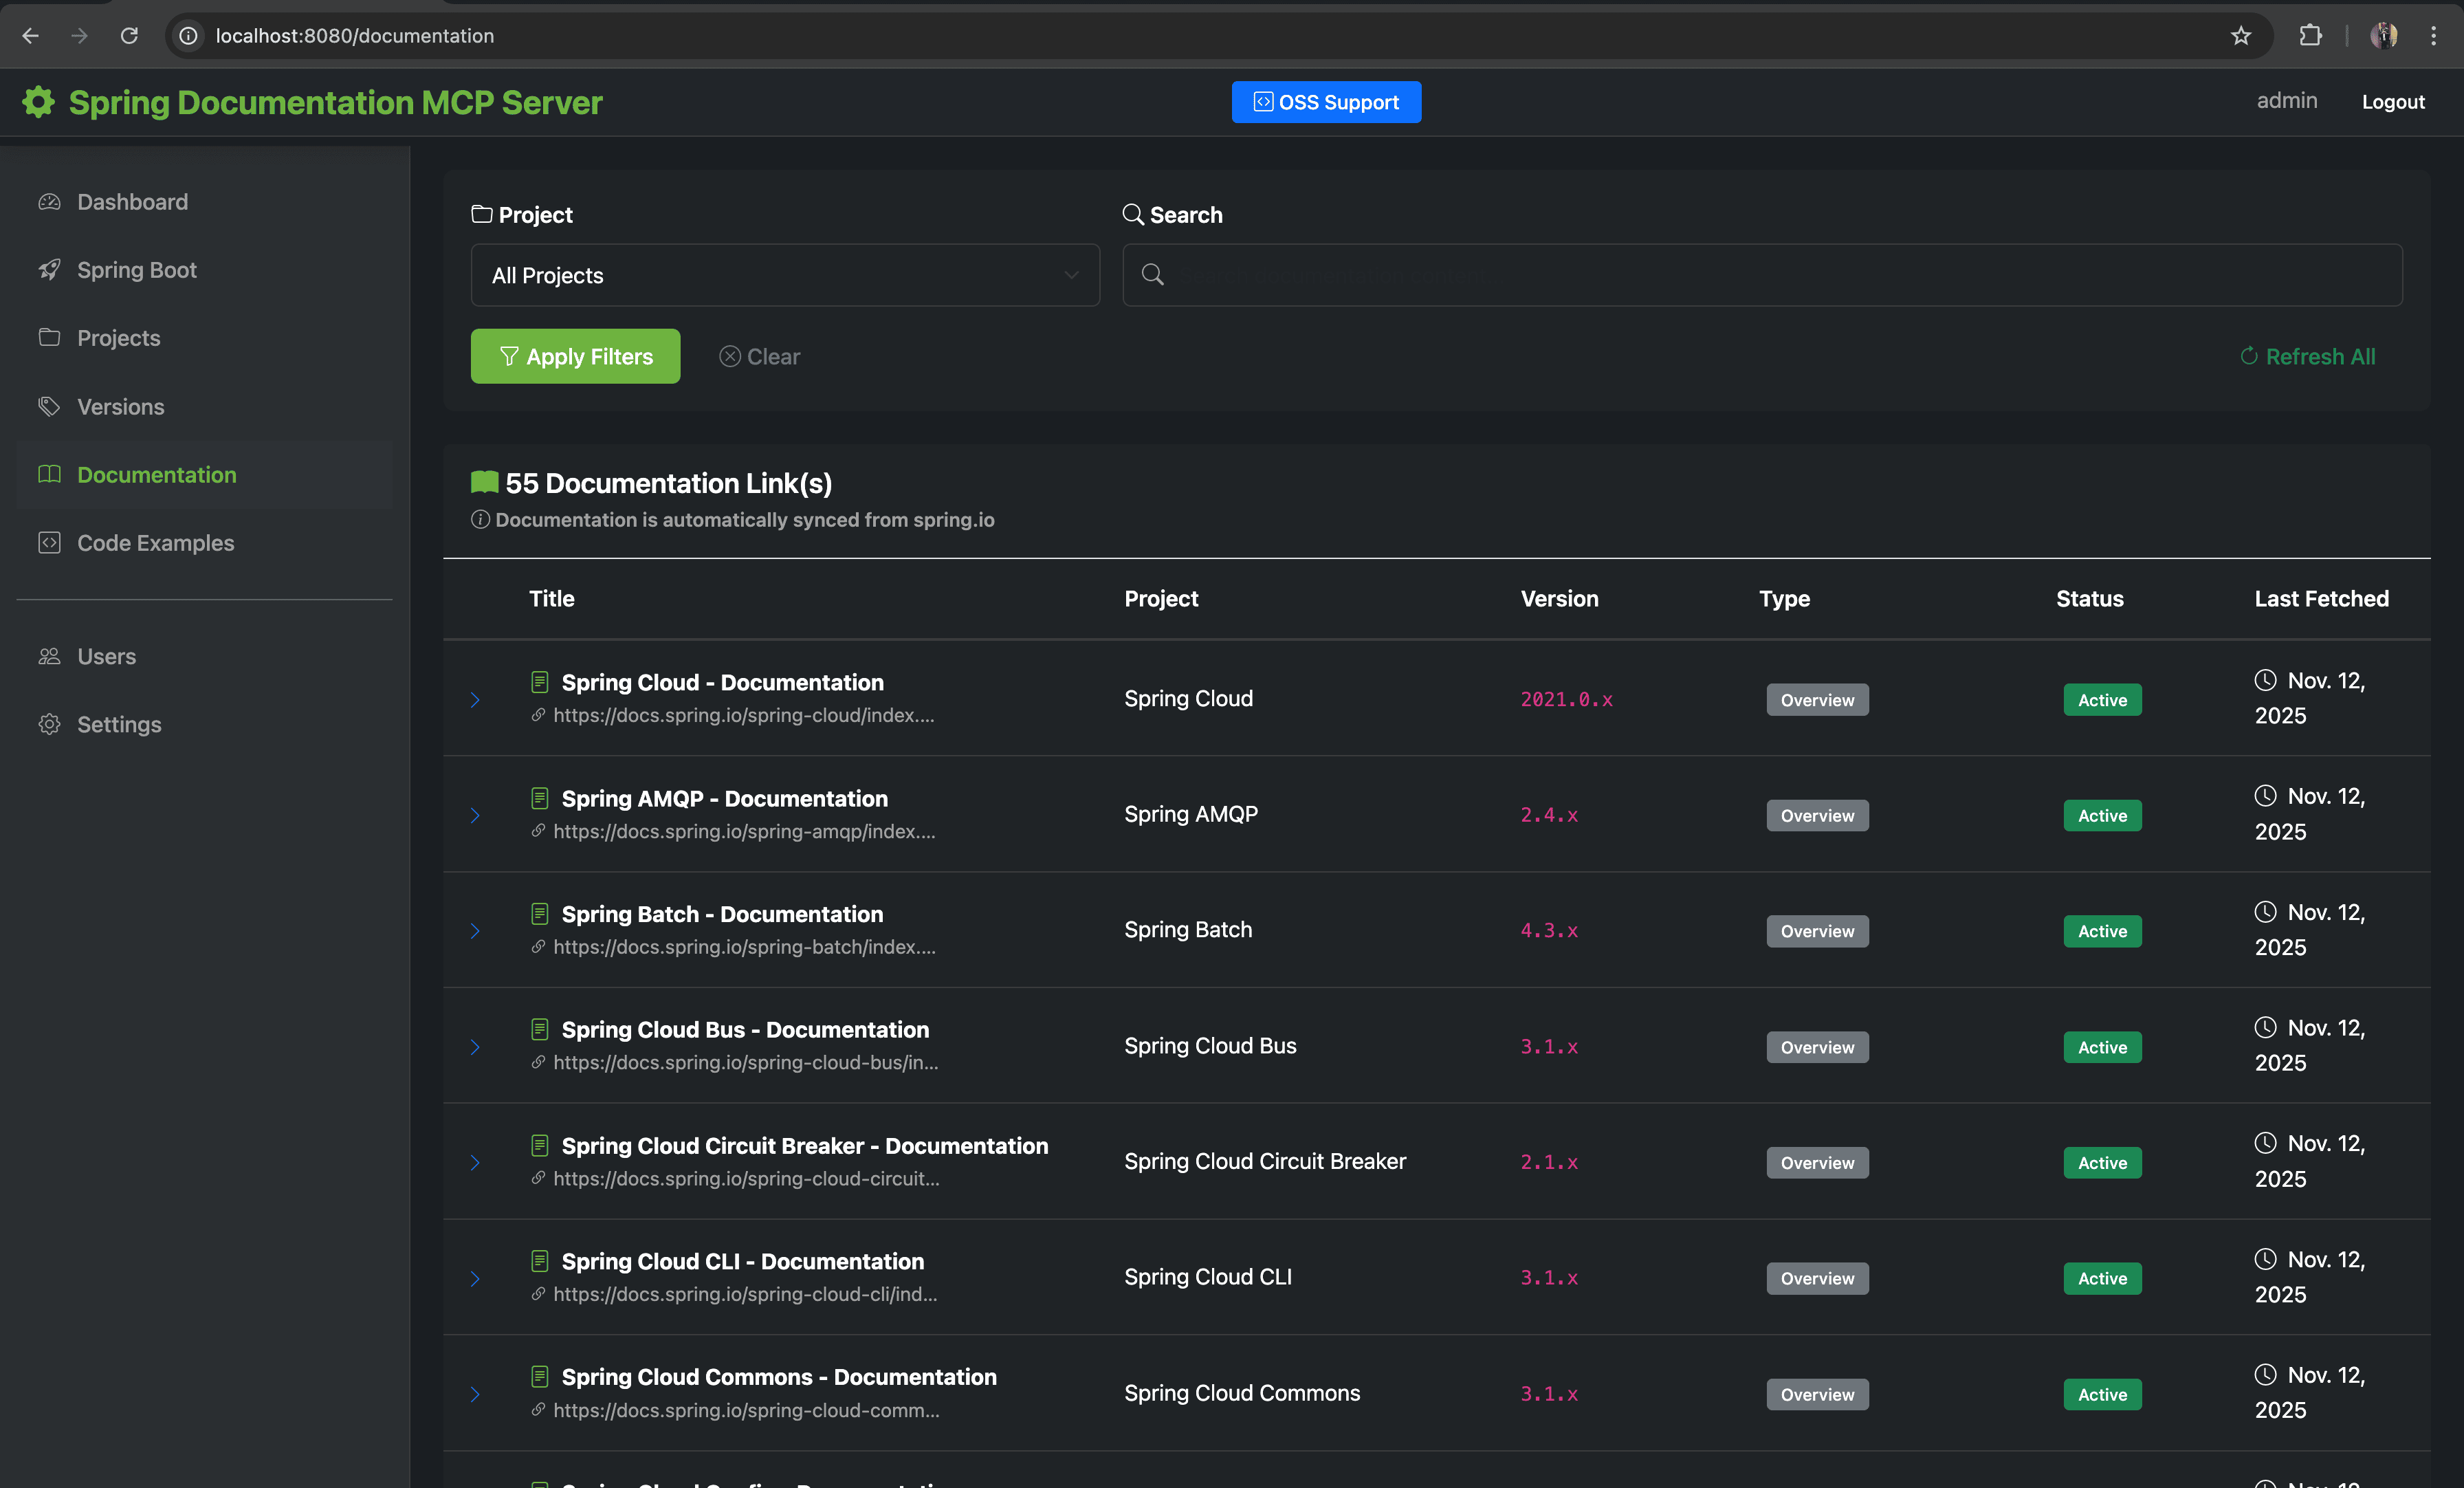Bookmark this page with the star icon

coord(2240,36)
